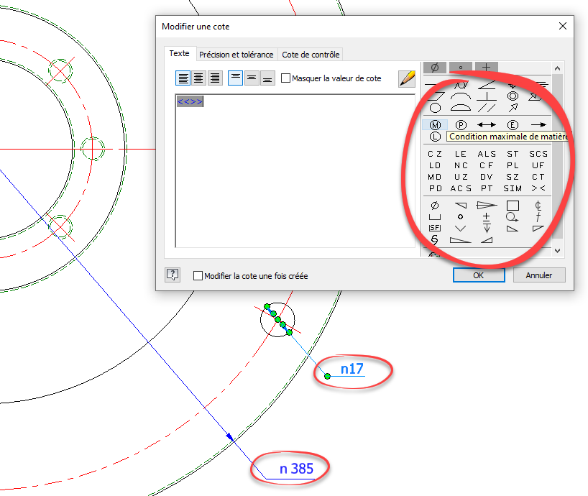
Task: Insert the square symbol
Action: 513,206
